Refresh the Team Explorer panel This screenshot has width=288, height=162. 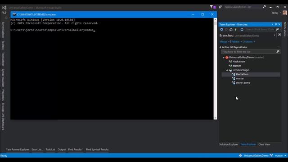click(242, 29)
